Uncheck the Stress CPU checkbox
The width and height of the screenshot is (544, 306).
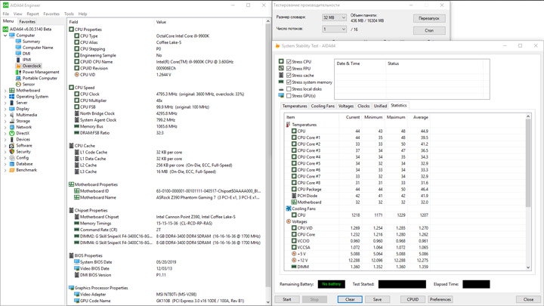pos(289,62)
